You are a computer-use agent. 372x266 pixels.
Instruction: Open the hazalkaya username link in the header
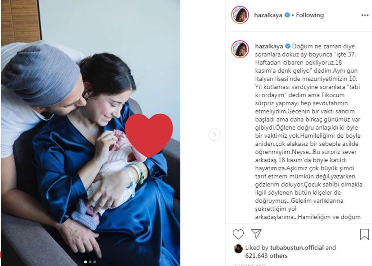pyautogui.click(x=268, y=15)
